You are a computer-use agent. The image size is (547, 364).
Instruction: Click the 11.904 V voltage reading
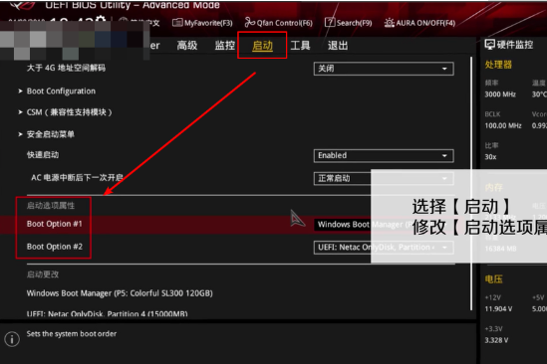pyautogui.click(x=498, y=309)
